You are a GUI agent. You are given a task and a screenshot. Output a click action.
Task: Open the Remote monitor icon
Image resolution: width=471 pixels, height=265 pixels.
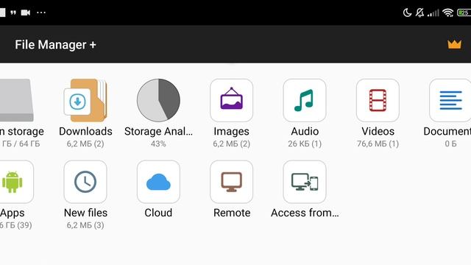231,182
